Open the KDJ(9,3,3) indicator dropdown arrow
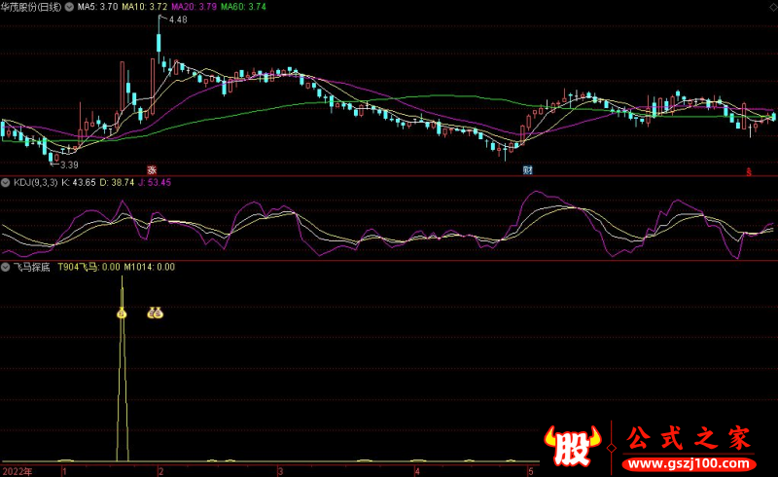 point(6,182)
